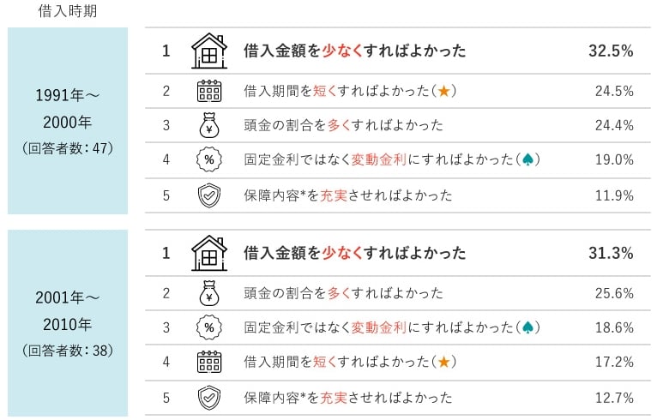The image size is (657, 420).
Task: Click the house icon in the 2001–2010 group
Action: click(x=208, y=253)
